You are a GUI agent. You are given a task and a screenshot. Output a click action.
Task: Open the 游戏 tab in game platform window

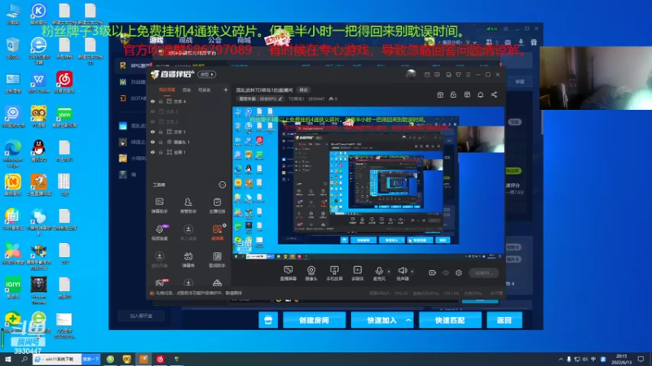156,40
